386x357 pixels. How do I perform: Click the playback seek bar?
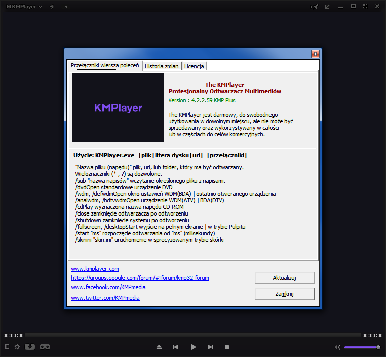click(x=193, y=335)
